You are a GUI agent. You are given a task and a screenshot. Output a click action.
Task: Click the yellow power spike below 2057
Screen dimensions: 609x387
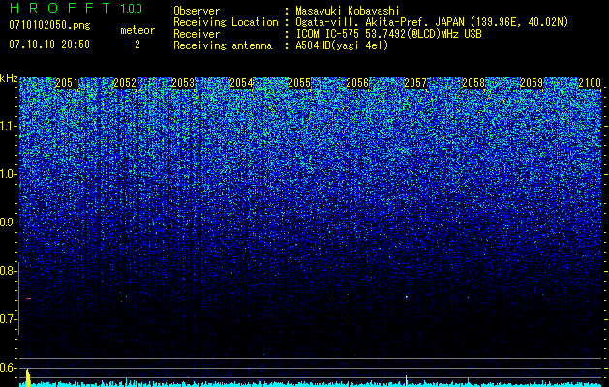[407, 381]
